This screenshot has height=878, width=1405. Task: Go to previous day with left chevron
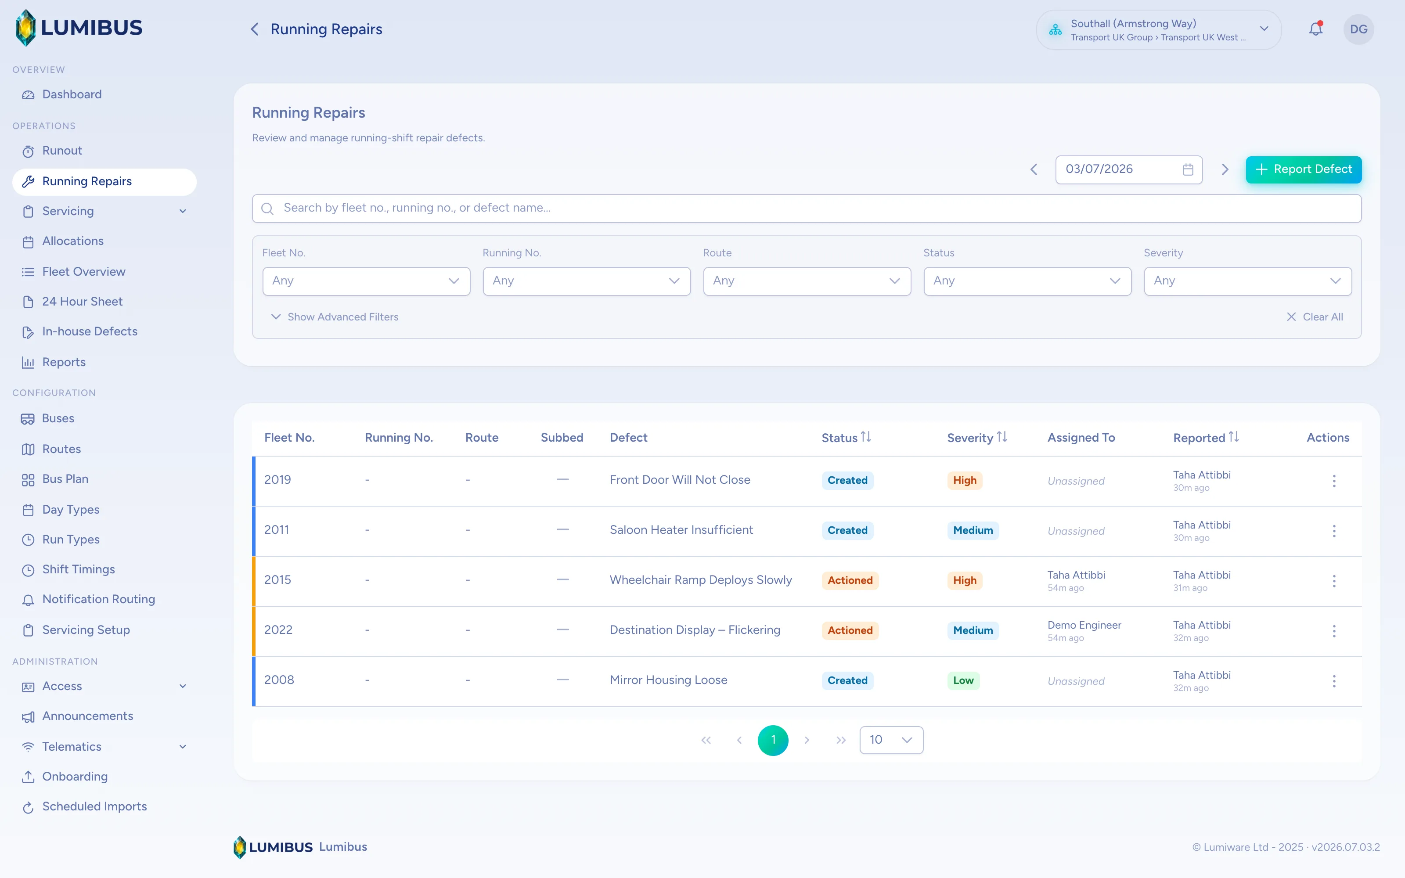click(x=1034, y=169)
